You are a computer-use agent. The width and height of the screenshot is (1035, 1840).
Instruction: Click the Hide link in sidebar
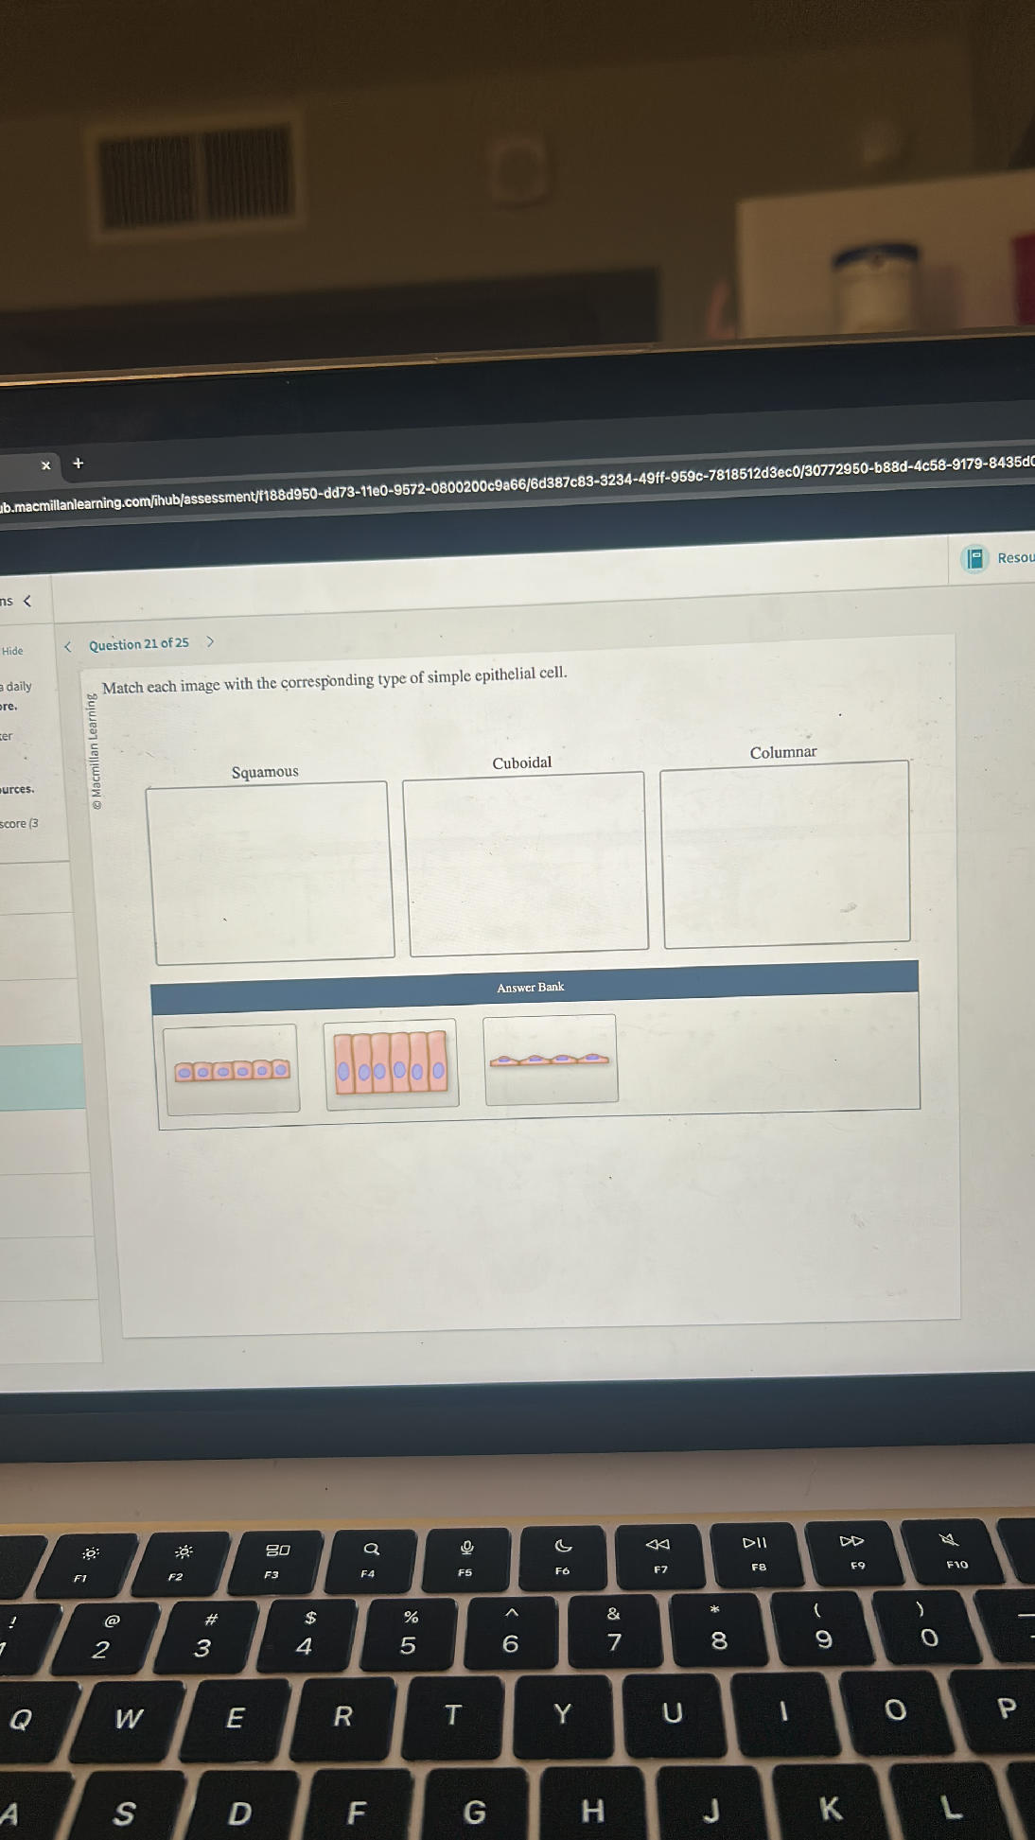(x=12, y=651)
